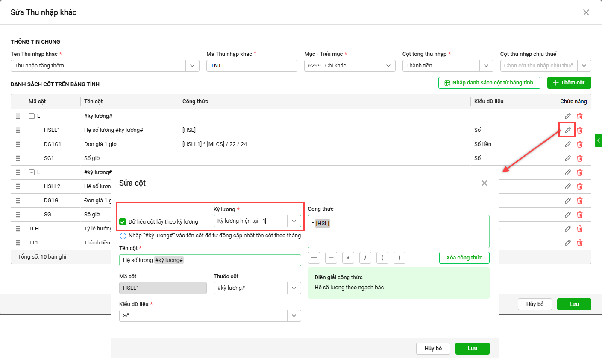Collapse the first L group row
Image resolution: width=602 pixels, height=358 pixels.
coord(31,116)
